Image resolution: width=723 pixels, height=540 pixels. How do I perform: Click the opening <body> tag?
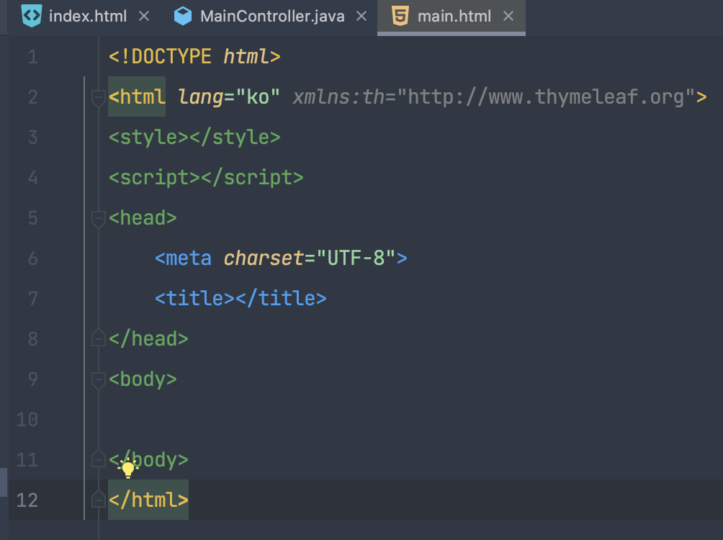[x=143, y=379]
